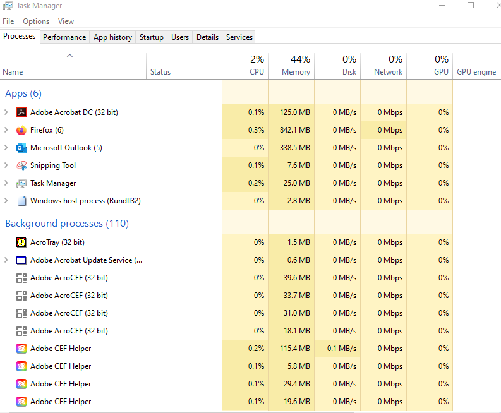Click the Adobe CEF Helper 19.6 MB icon

pos(21,402)
